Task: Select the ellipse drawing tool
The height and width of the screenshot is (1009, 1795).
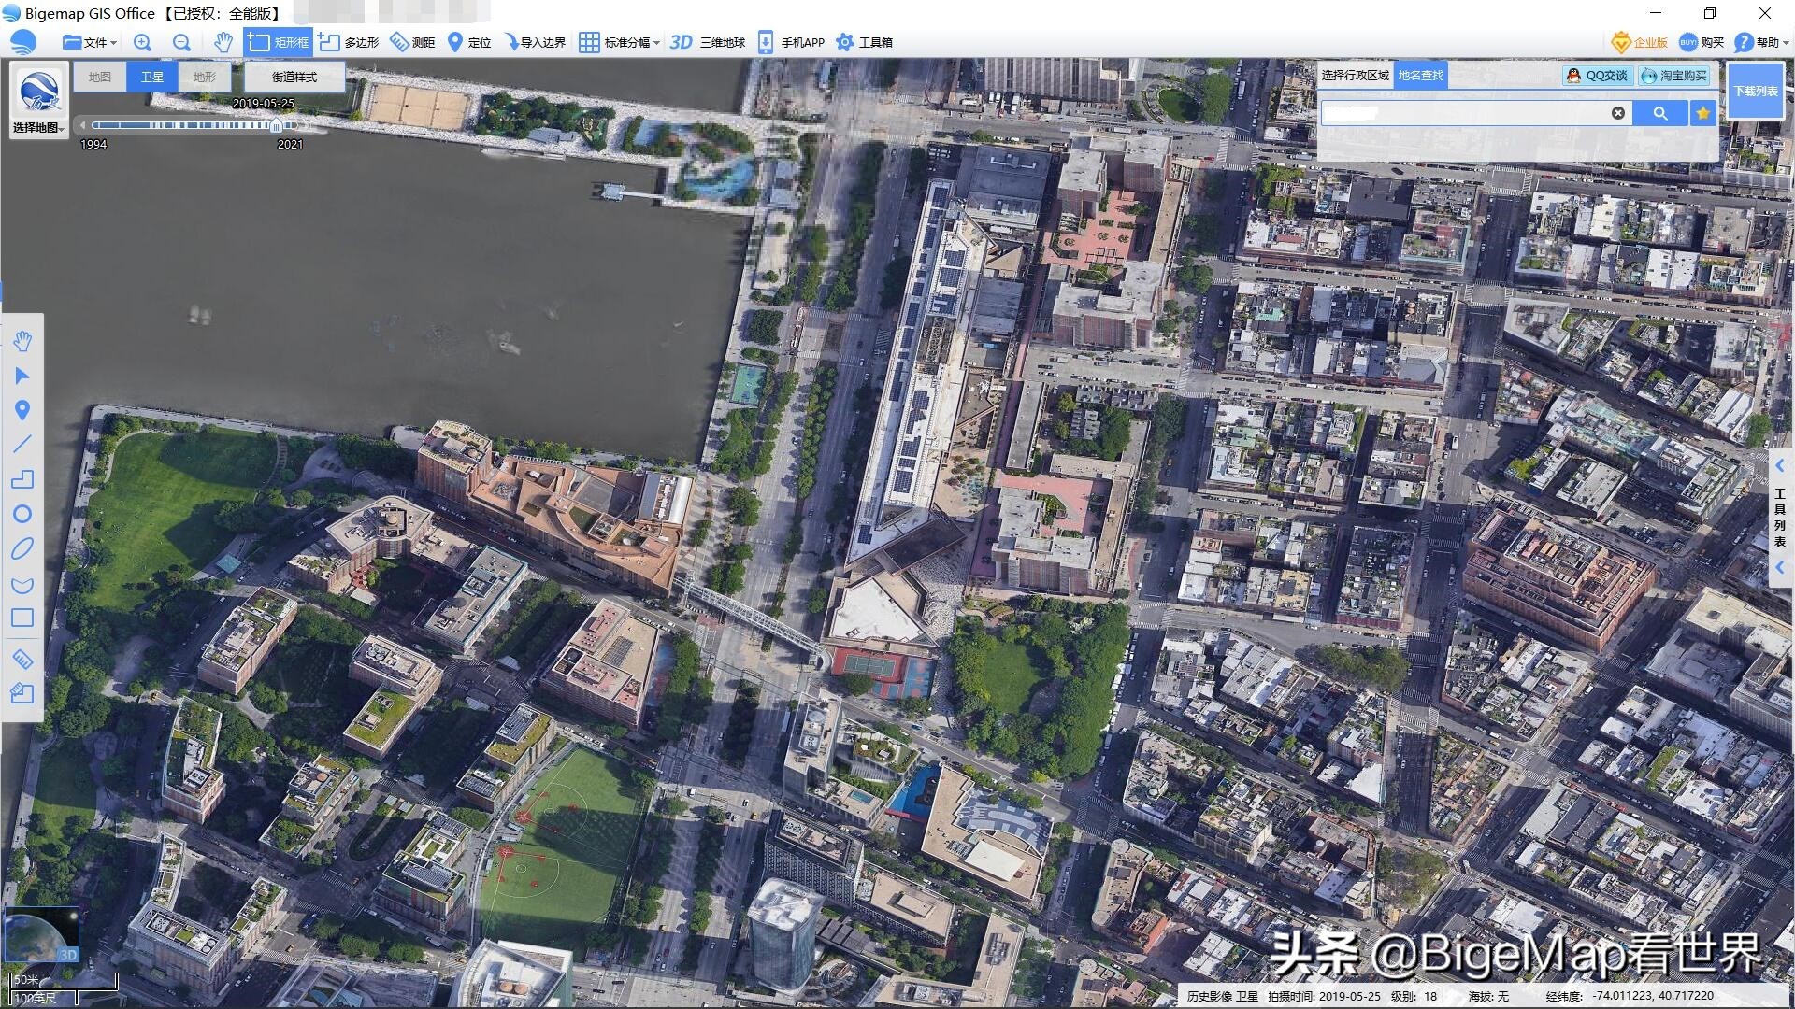Action: [x=22, y=548]
